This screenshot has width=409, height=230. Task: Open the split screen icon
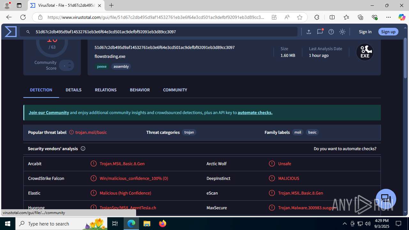point(332,17)
